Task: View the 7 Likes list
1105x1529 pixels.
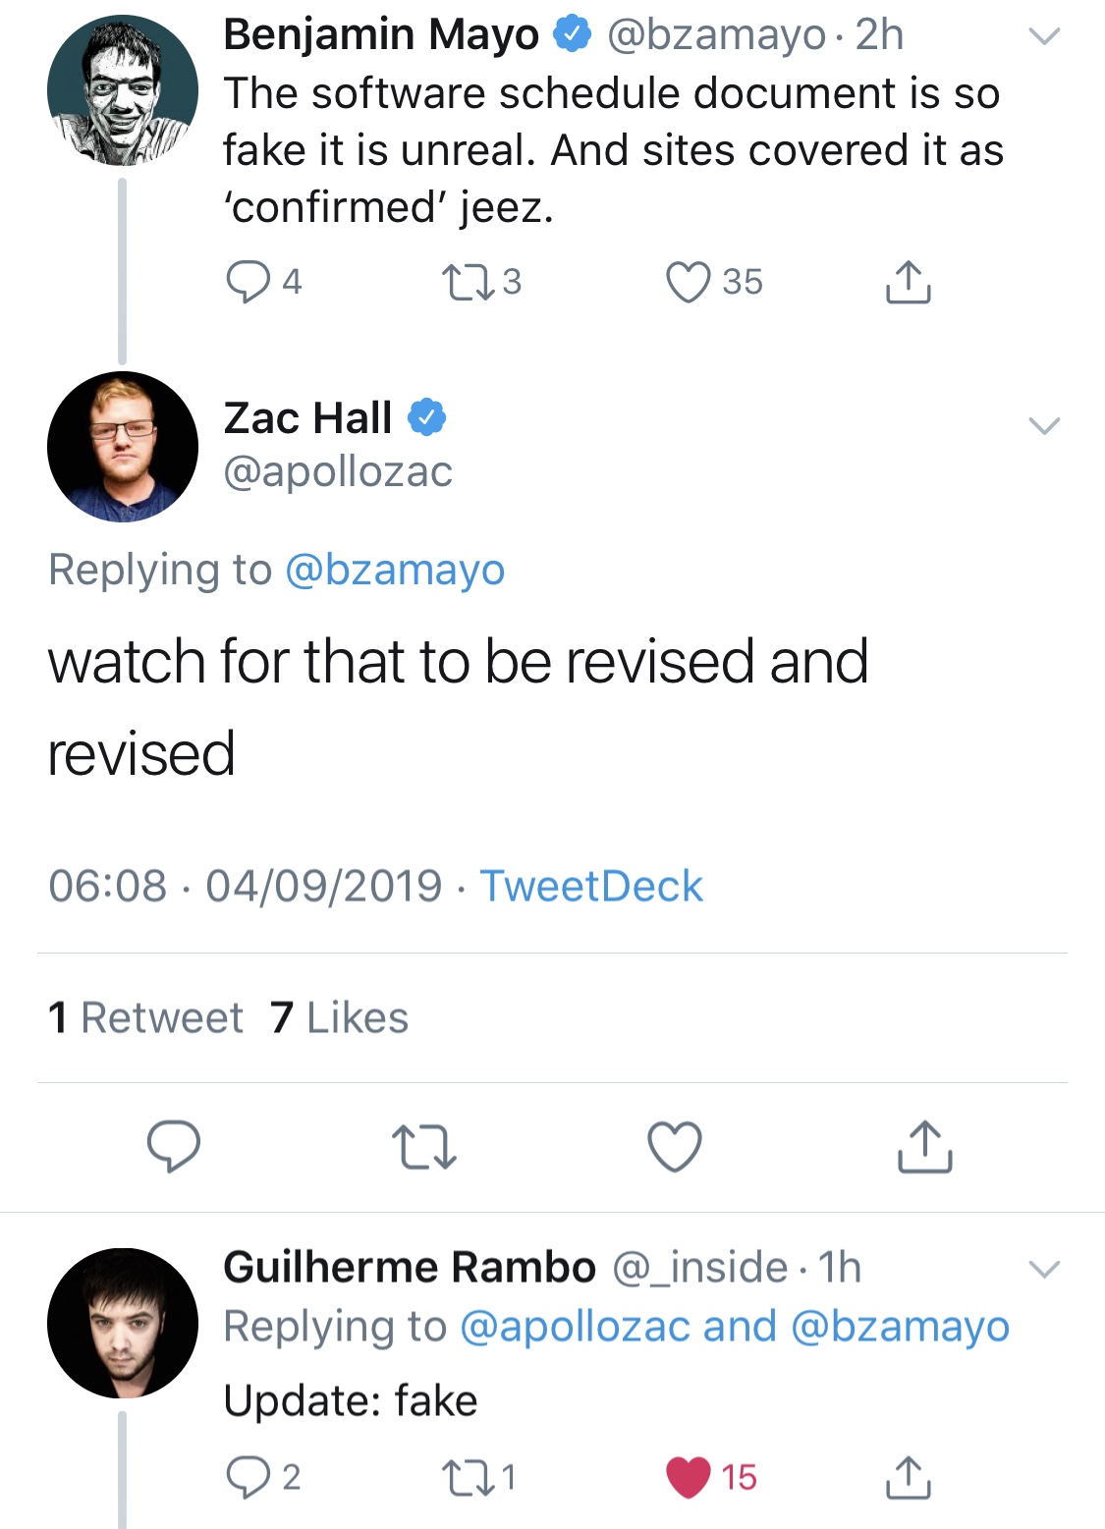Action: 340,1017
